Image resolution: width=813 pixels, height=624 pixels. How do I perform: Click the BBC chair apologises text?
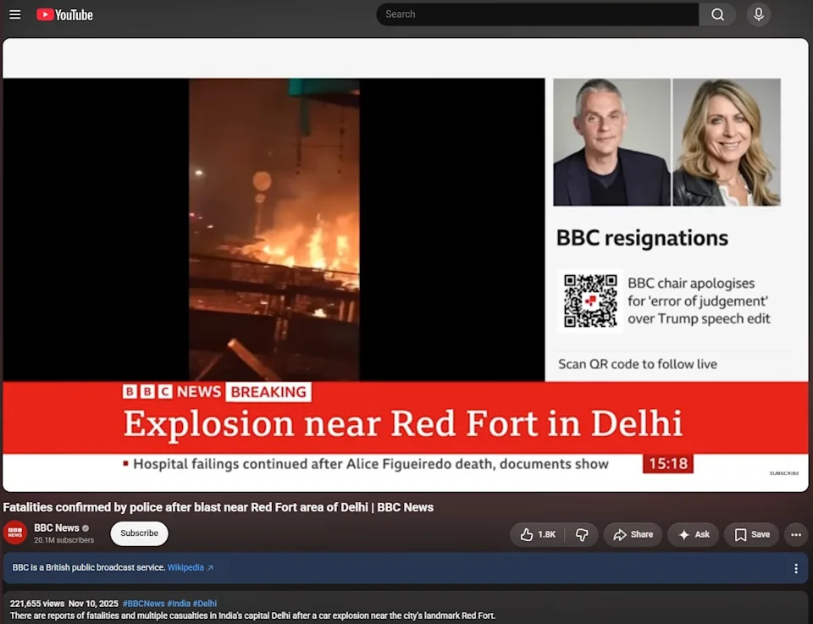coord(699,301)
